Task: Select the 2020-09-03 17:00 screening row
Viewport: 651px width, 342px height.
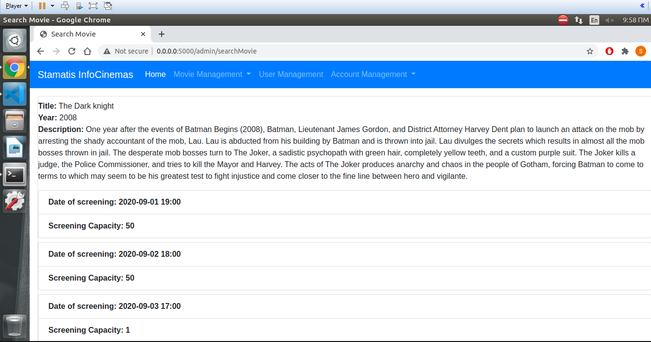Action: click(x=345, y=306)
